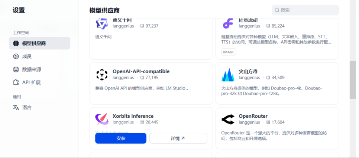The height and width of the screenshot is (158, 359).
Task: Click langgenius author on OpenRouter card
Action: tap(249, 122)
